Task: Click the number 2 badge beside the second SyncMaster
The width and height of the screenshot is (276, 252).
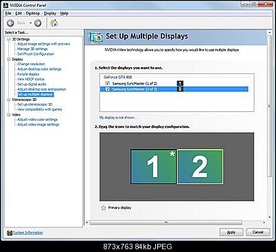Action: coord(180,89)
